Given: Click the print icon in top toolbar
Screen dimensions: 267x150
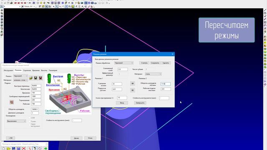Looking at the screenshot, I should (11, 3).
